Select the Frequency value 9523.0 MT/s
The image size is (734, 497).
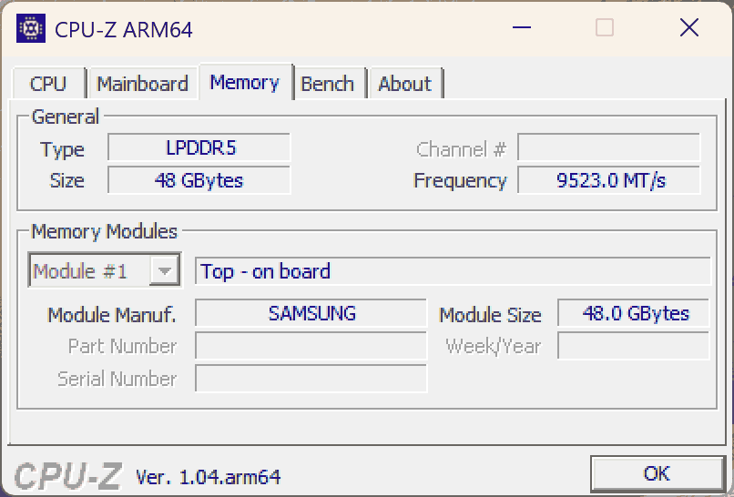coord(609,180)
